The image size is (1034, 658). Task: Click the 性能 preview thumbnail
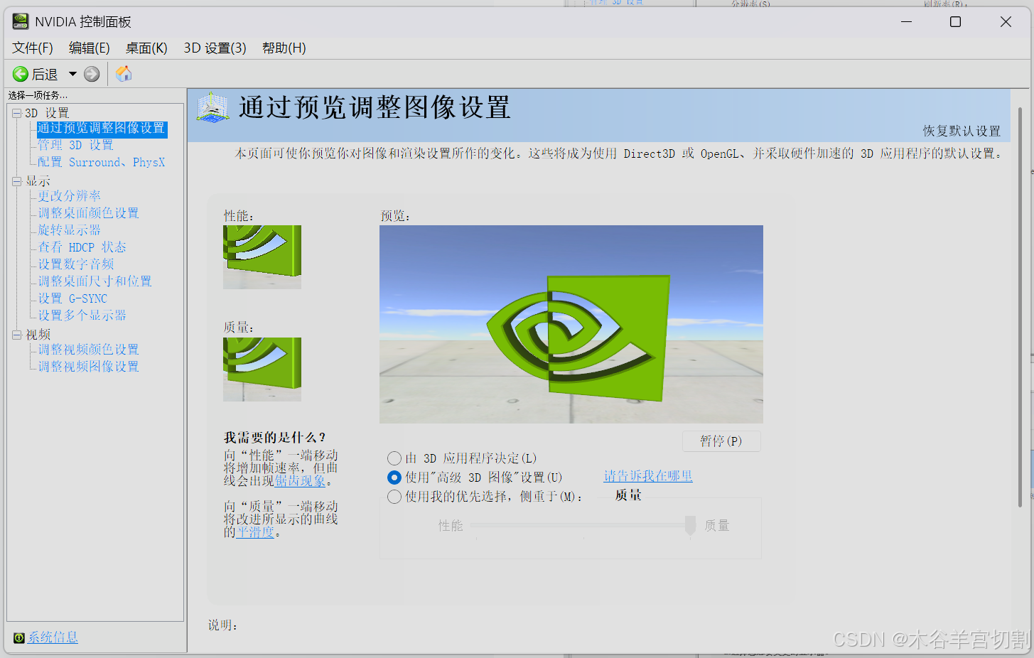pos(262,257)
